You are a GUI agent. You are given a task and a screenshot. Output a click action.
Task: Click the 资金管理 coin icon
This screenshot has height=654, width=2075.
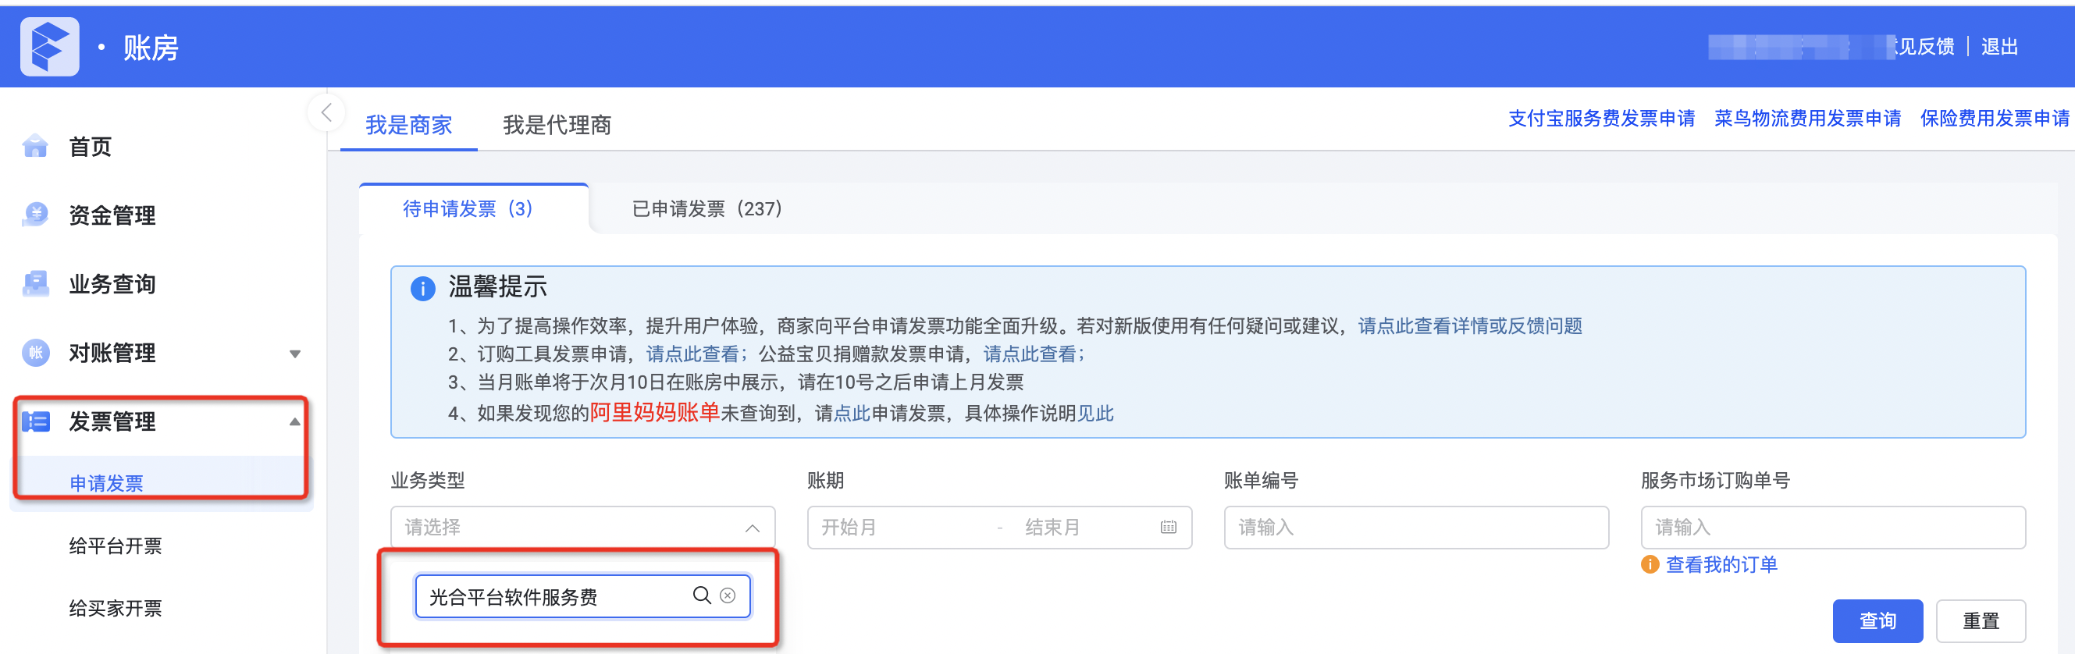35,215
